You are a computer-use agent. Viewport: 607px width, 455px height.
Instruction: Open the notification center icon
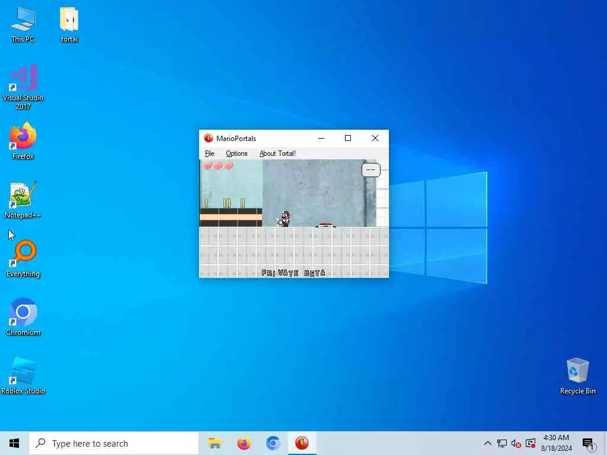pos(588,443)
